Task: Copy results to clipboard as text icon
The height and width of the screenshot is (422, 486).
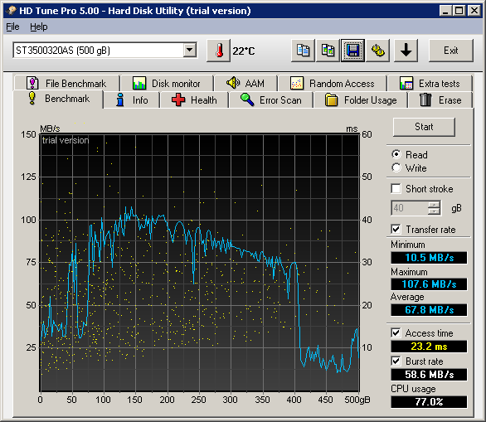Action: tap(303, 51)
